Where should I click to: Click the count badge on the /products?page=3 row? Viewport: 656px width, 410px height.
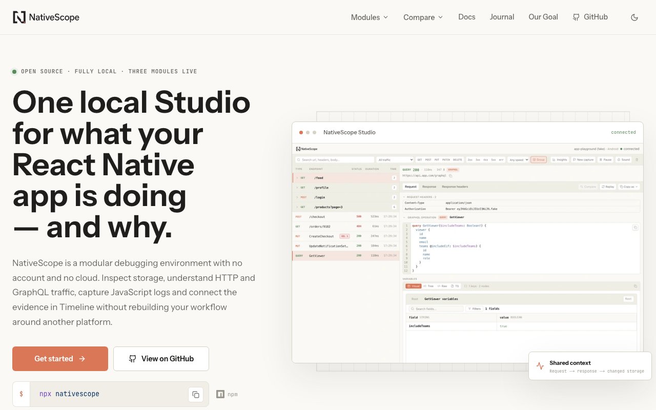394,207
